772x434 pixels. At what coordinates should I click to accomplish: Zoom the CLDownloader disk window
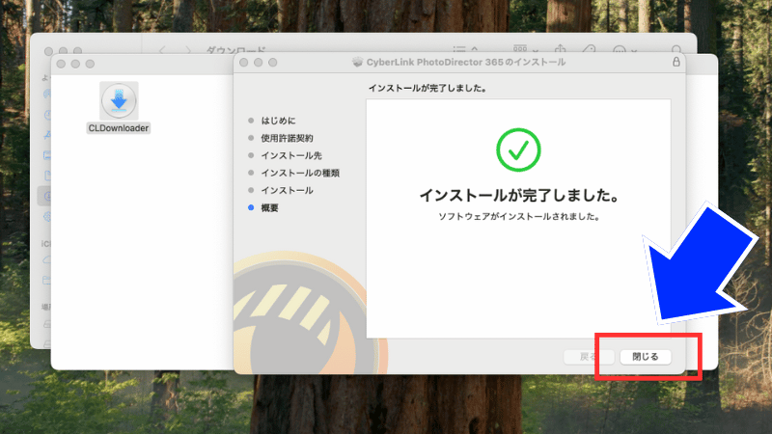click(x=90, y=64)
